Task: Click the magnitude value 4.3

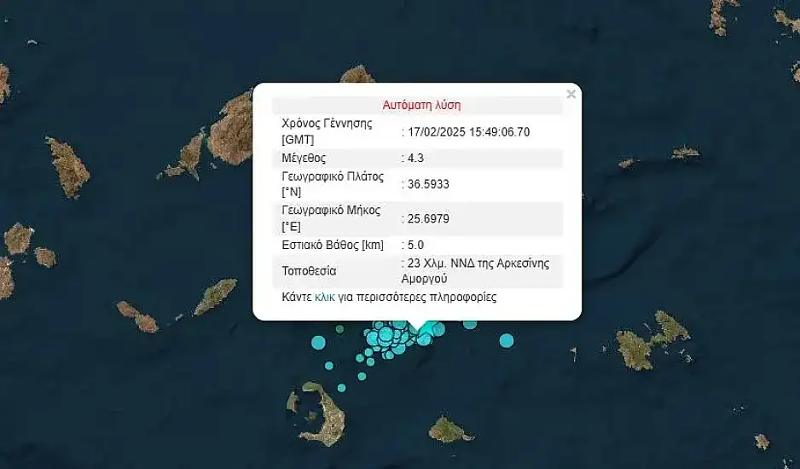Action: pos(418,158)
